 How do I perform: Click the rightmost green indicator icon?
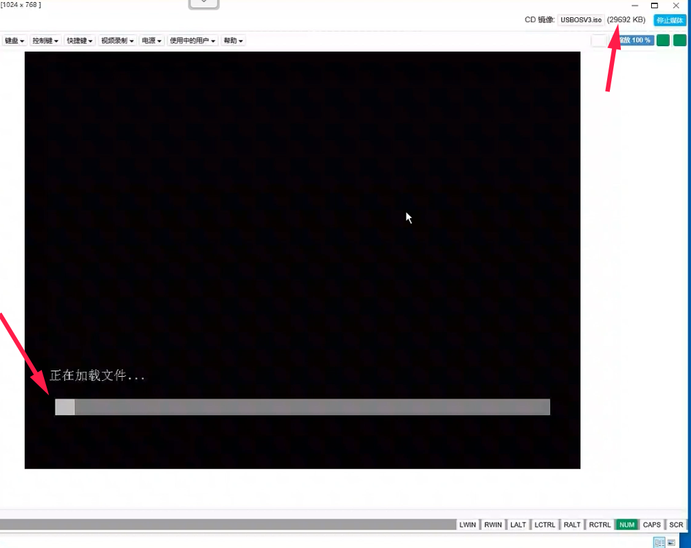tap(680, 41)
